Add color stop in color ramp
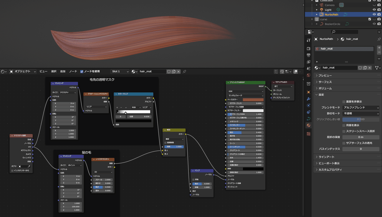This screenshot has height=217, width=382. [117, 107]
